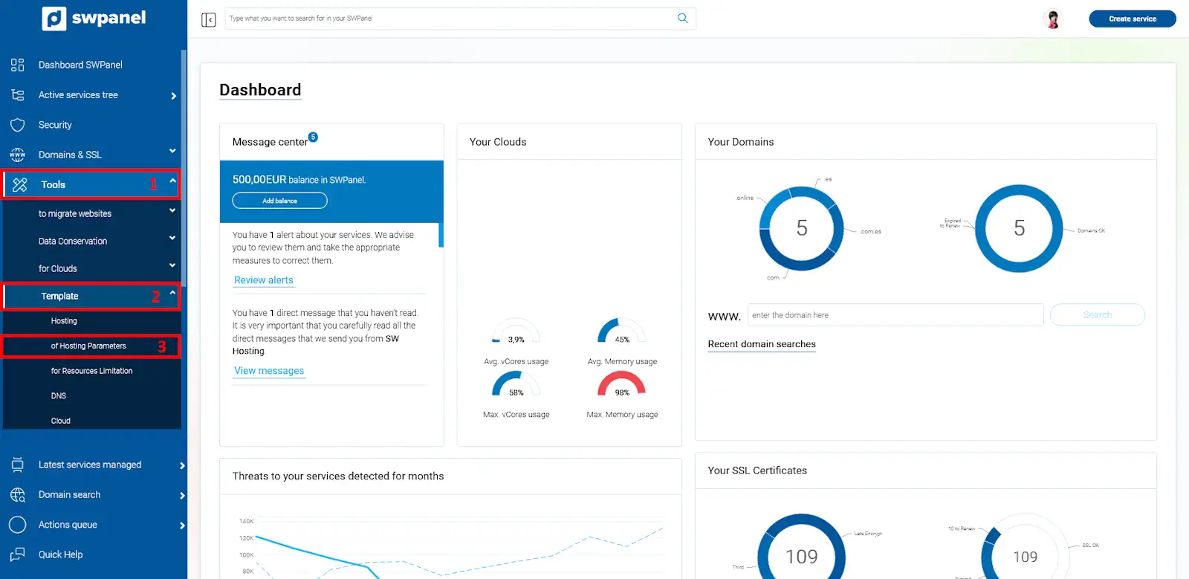
Task: Select Cloud template item
Action: point(61,421)
